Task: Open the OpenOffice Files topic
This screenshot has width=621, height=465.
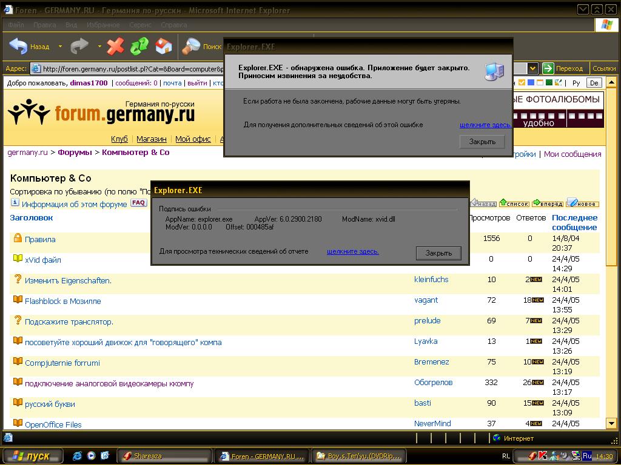Action: (x=53, y=424)
